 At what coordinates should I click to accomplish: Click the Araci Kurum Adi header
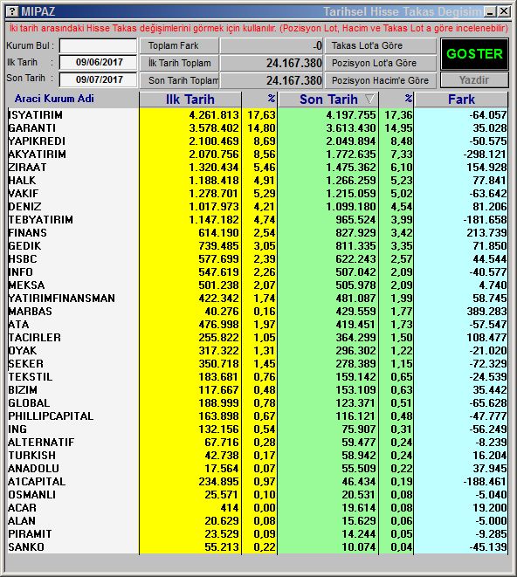54,99
